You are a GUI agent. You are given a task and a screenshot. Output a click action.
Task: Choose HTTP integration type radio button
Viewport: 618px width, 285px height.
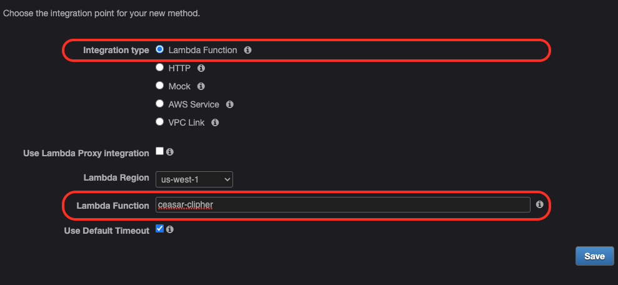[x=159, y=67]
